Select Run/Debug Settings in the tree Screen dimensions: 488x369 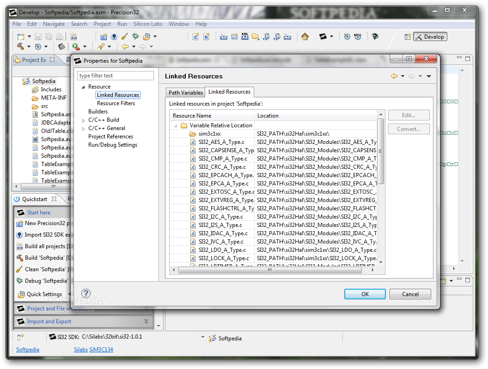113,145
